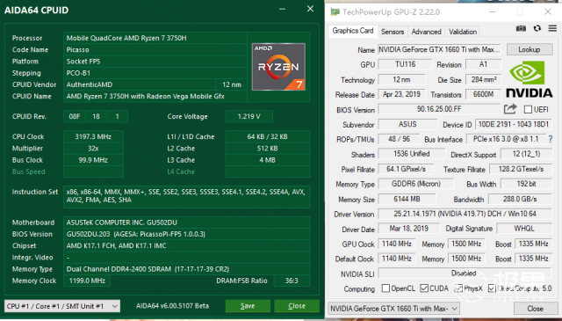Click the GPU-Z title bar app icon
Image resolution: width=562 pixels, height=321 pixels.
point(335,11)
